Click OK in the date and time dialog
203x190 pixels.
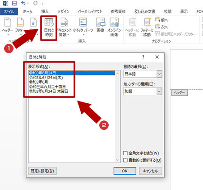(x=125, y=171)
